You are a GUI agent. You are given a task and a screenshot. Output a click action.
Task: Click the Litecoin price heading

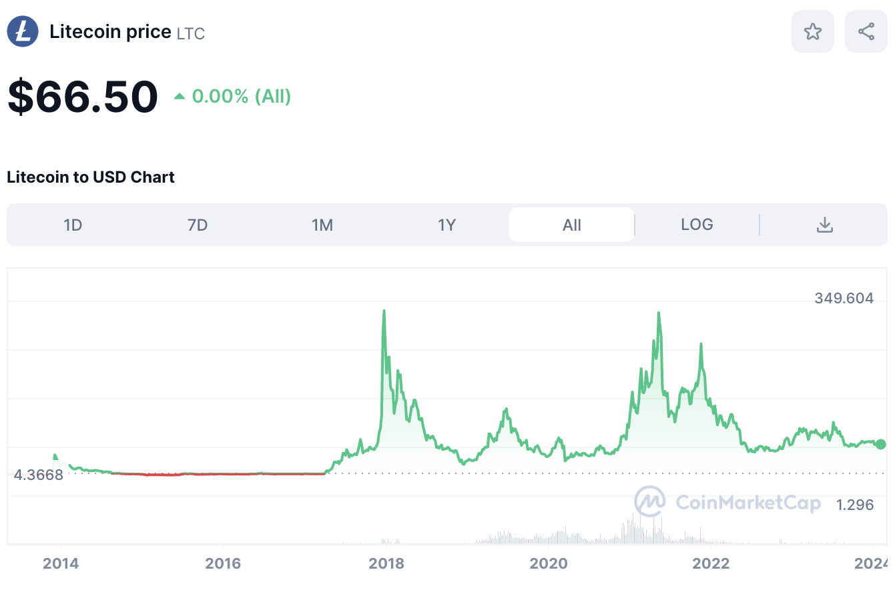[110, 31]
